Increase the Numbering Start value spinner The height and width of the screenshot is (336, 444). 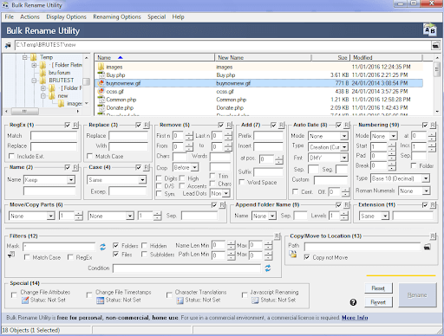[392, 145]
